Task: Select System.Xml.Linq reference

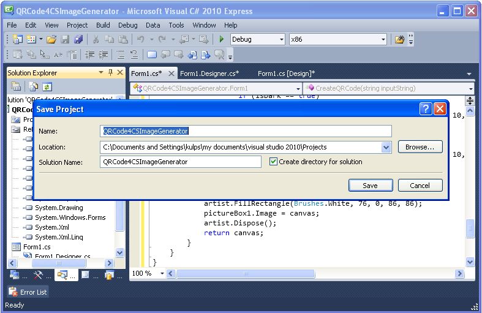Action: 59,237
